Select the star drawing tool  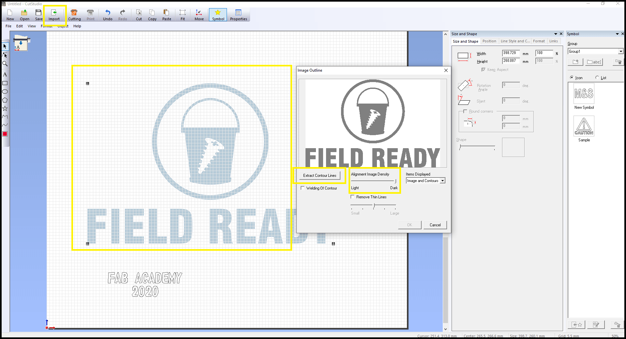[x=5, y=108]
